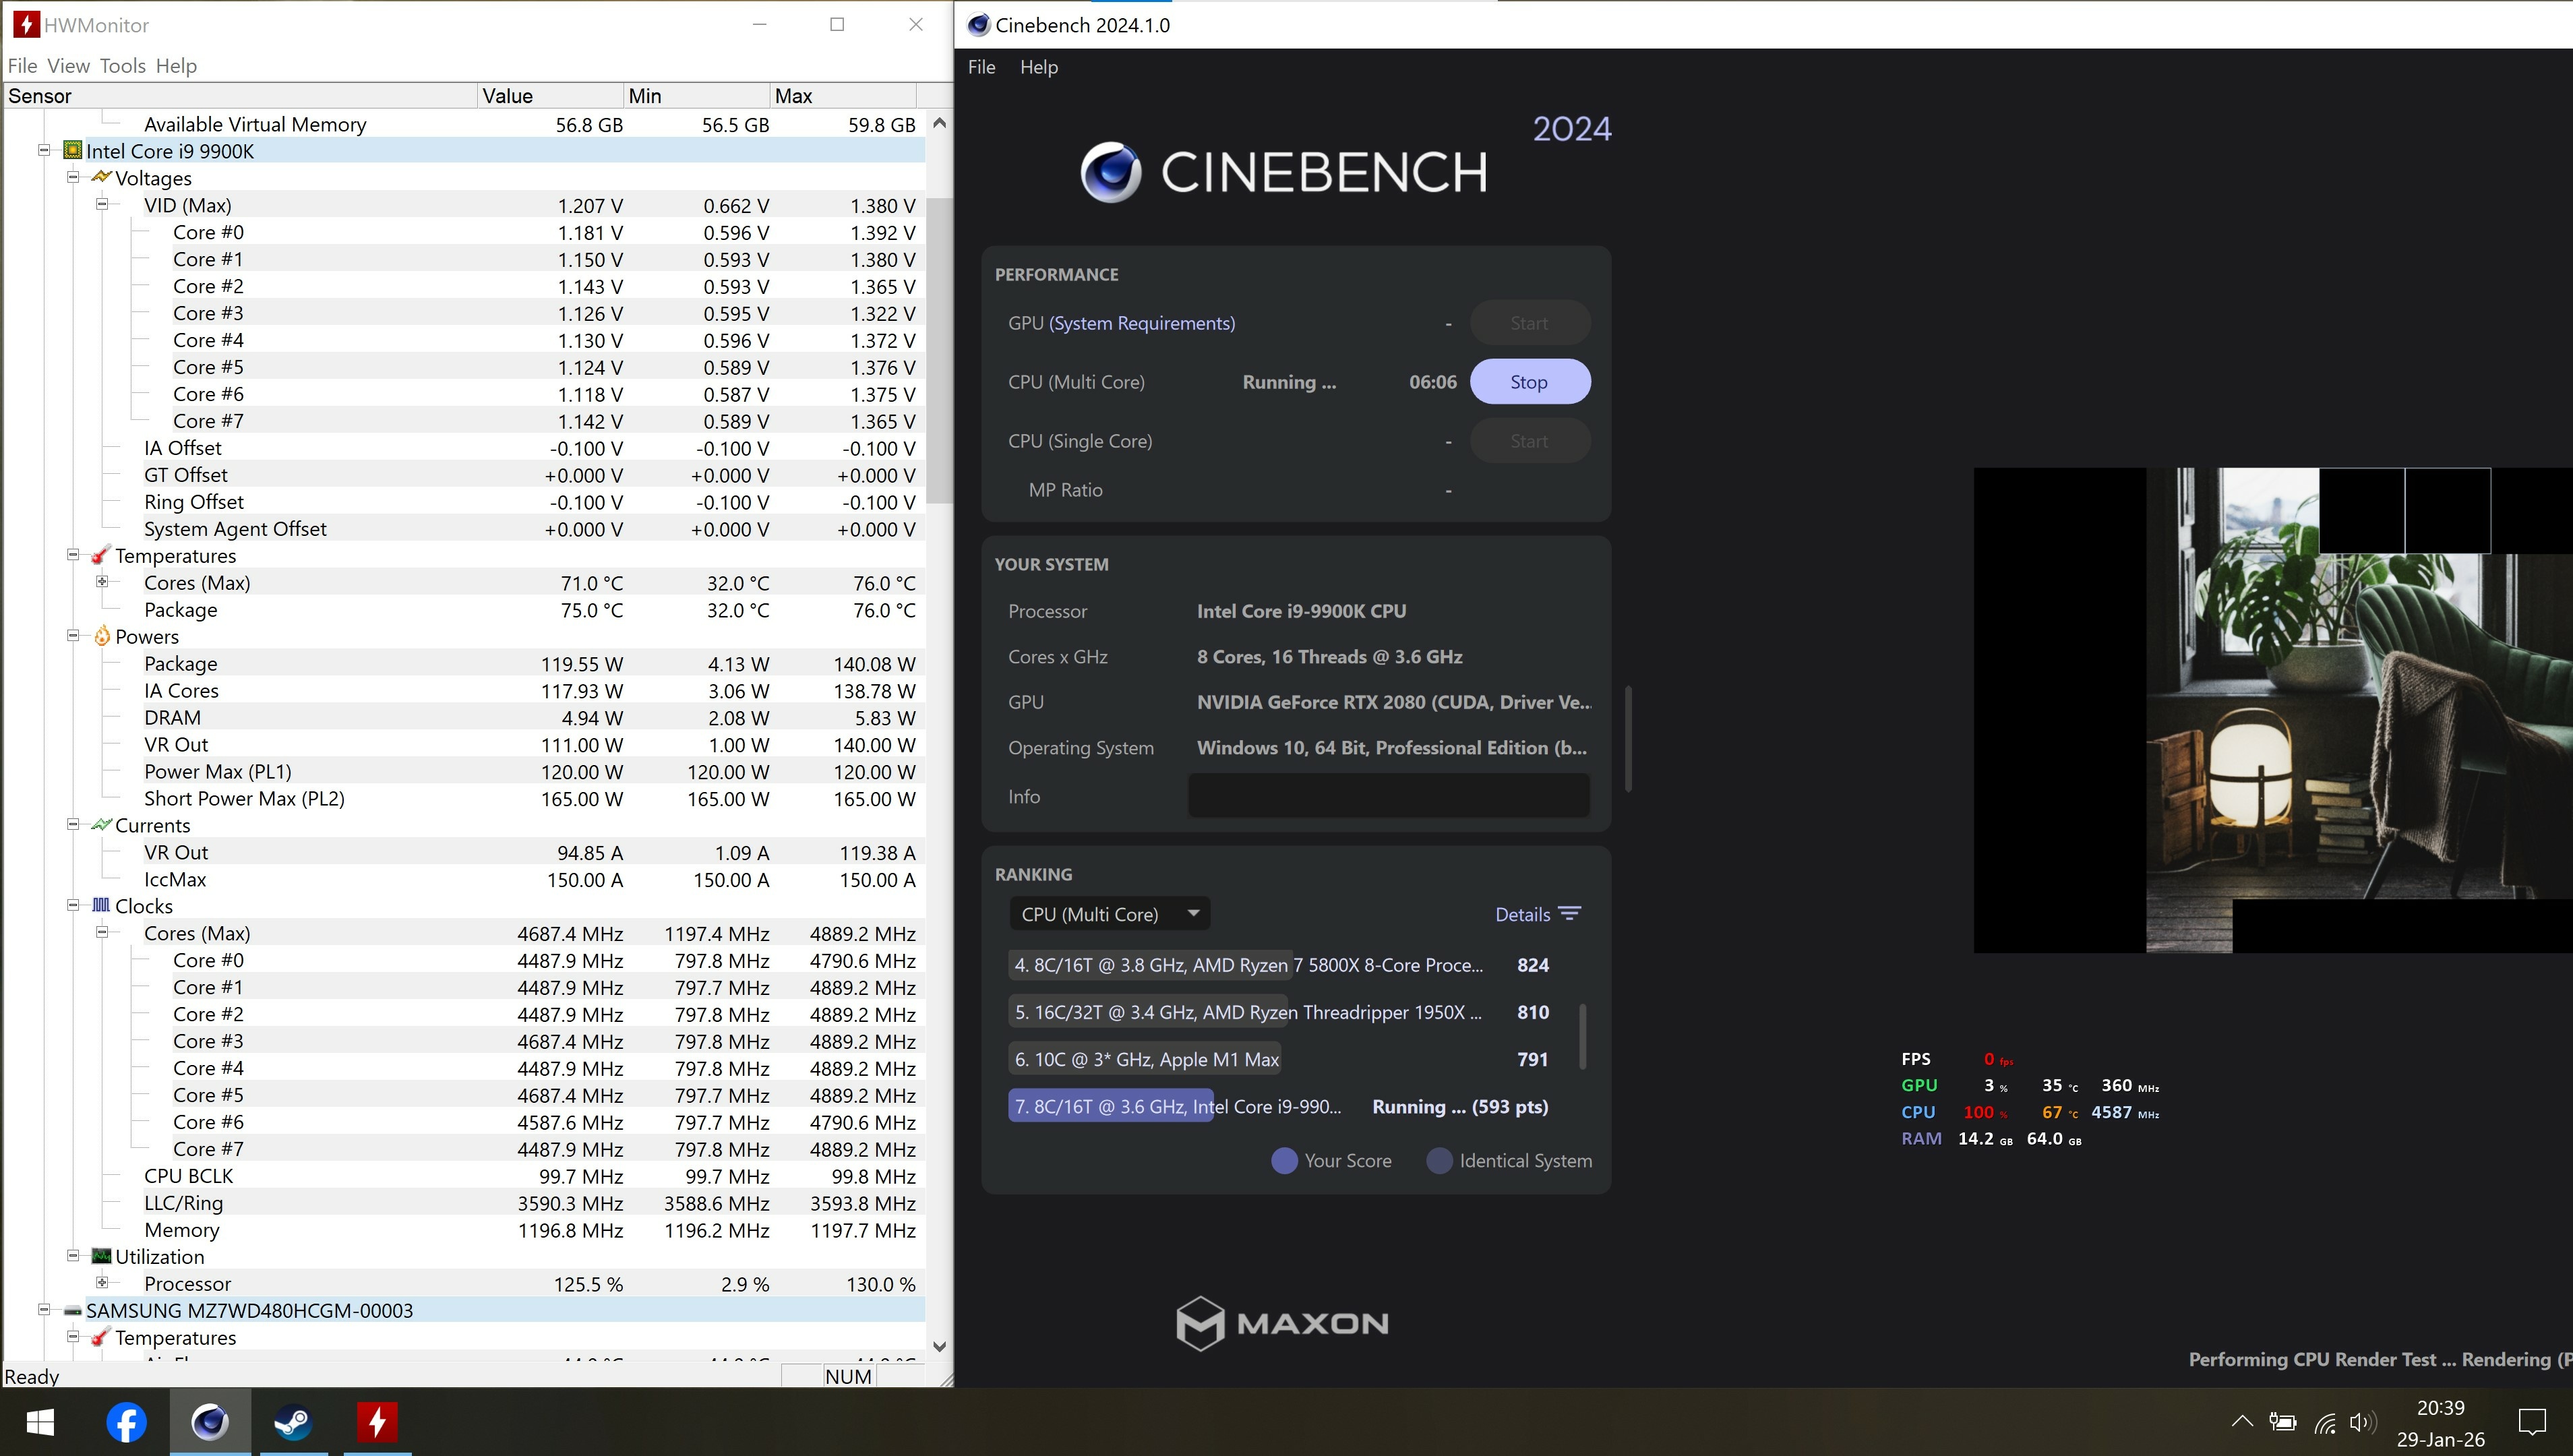The height and width of the screenshot is (1456, 2573).
Task: Open the Cinebench Help menu
Action: [x=1038, y=67]
